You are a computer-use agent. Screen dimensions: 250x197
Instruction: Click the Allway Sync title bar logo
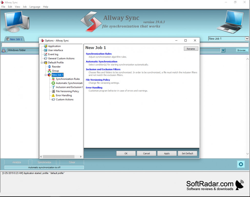2,2
